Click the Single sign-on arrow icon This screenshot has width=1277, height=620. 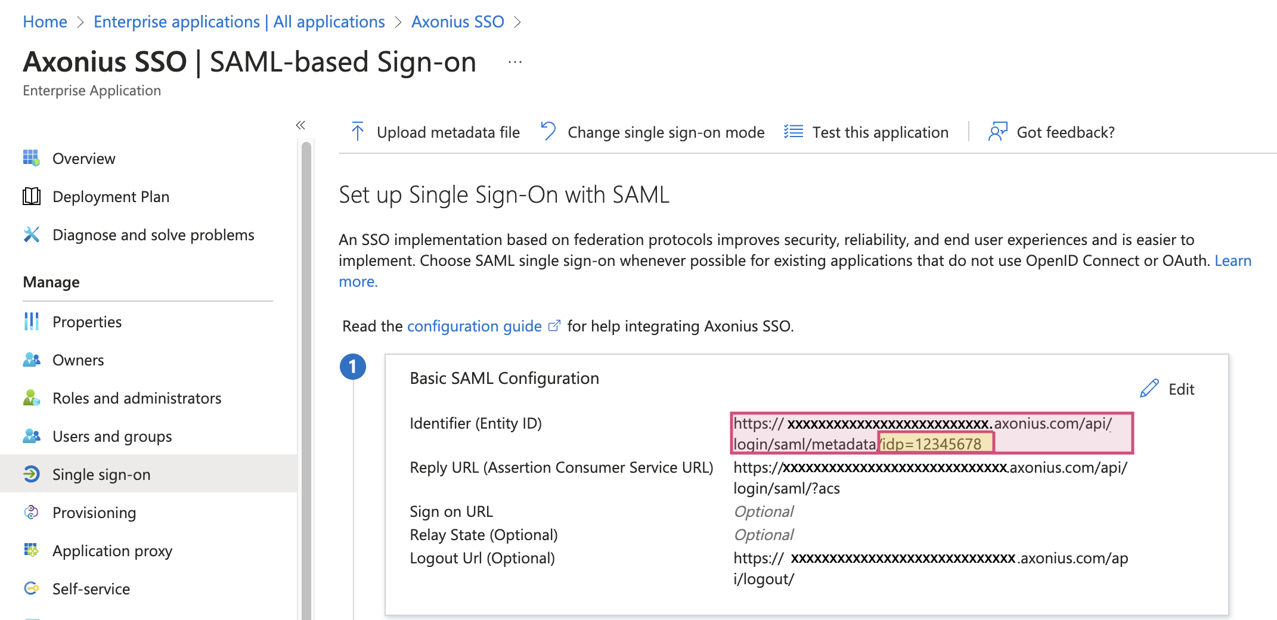pos(31,474)
